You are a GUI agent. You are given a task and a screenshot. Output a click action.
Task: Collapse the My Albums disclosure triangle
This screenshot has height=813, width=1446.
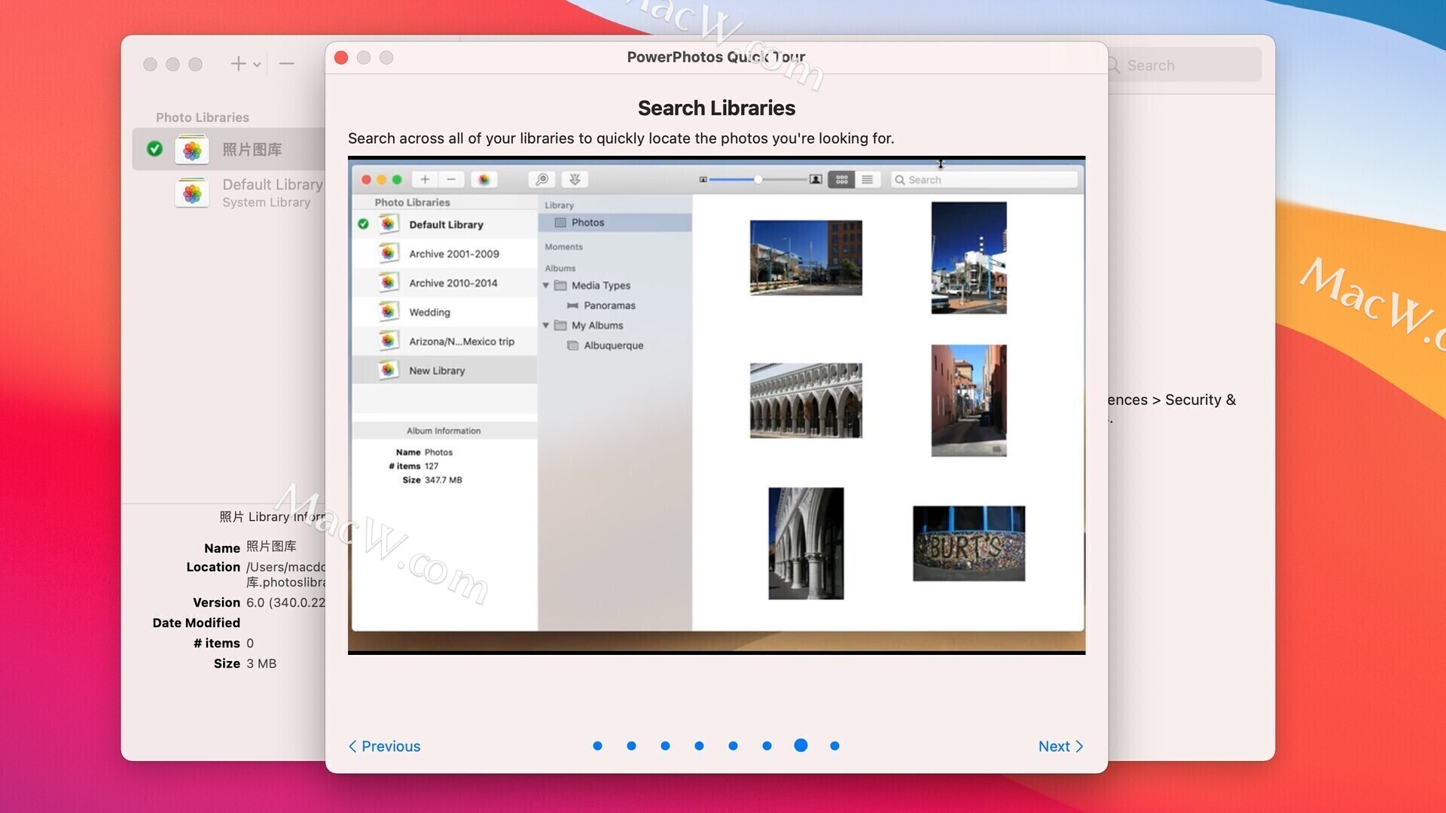click(x=546, y=325)
